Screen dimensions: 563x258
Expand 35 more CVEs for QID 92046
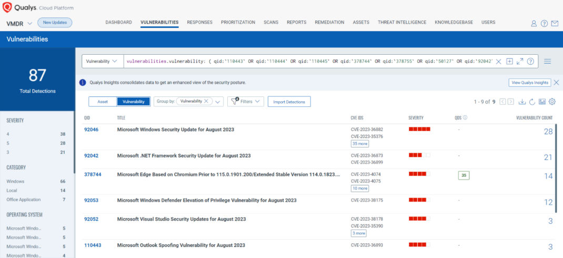coord(360,144)
